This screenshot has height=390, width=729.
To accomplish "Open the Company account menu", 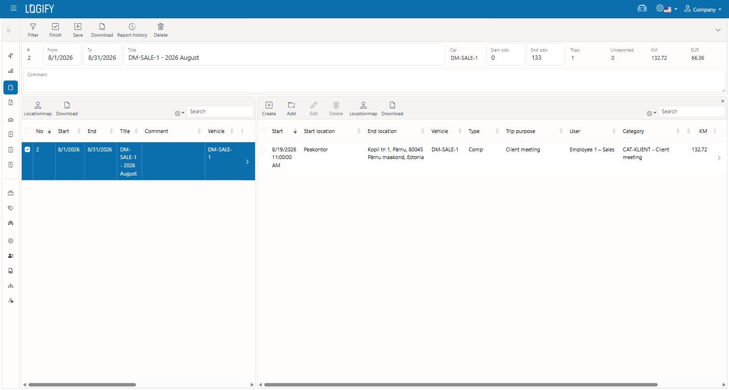I will point(703,9).
